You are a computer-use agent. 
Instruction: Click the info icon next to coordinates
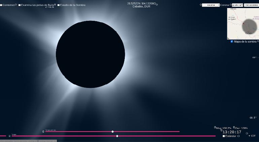click(157, 4)
